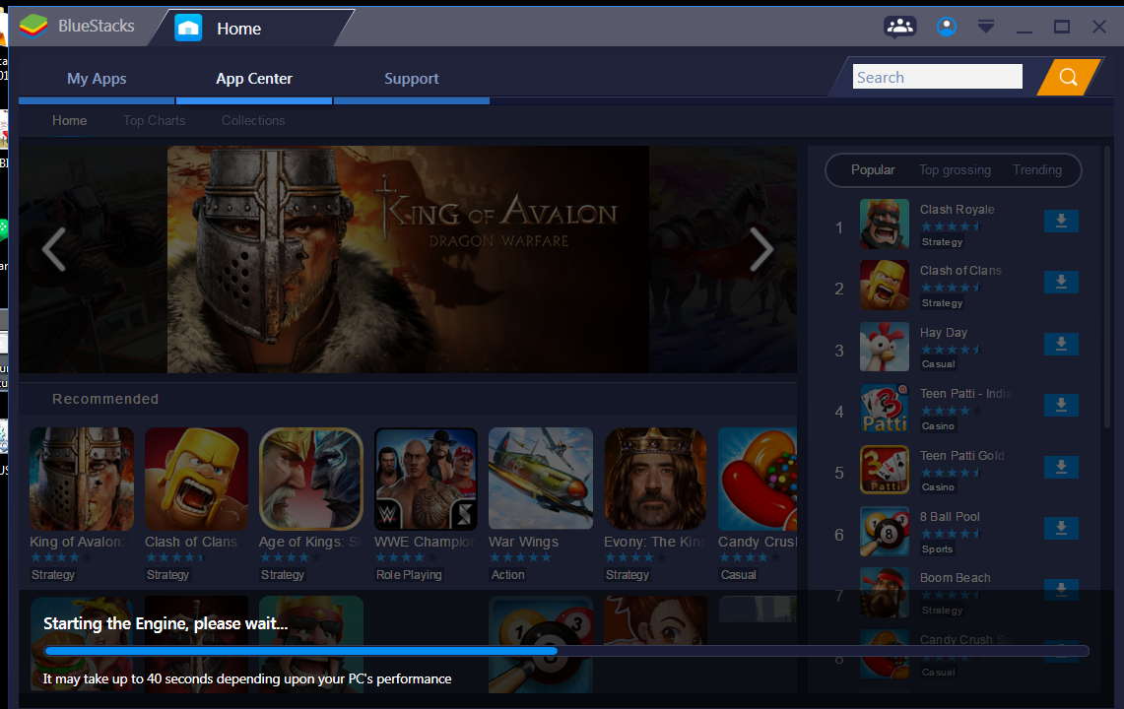The image size is (1124, 709).
Task: Click the Casual tag under Candy Crush
Action: coord(739,575)
